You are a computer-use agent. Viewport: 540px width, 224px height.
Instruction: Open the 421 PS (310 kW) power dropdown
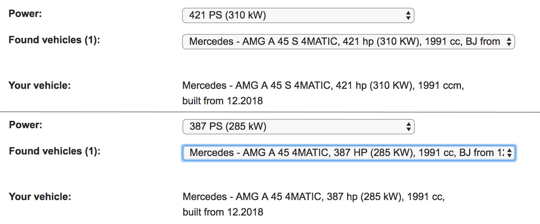(294, 15)
